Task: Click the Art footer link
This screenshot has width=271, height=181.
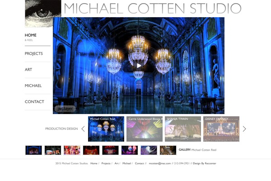Action: 117,163
